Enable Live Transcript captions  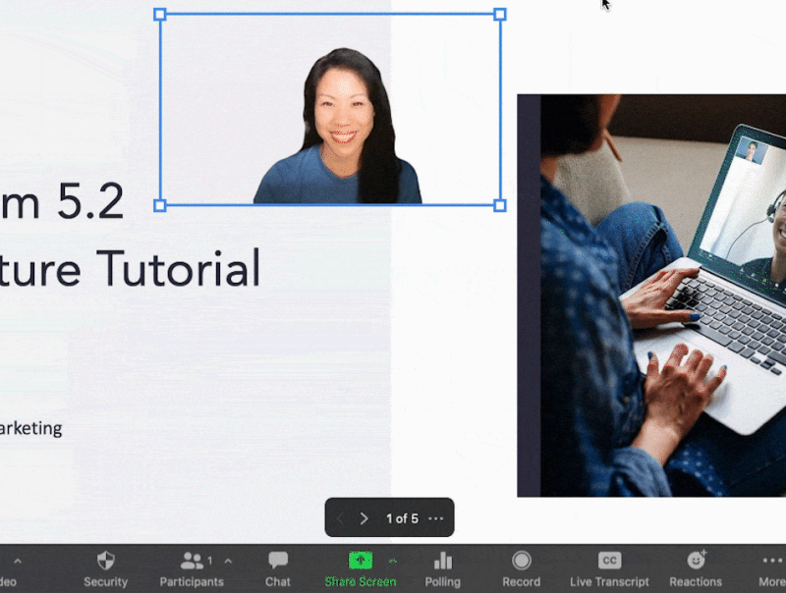coord(608,567)
